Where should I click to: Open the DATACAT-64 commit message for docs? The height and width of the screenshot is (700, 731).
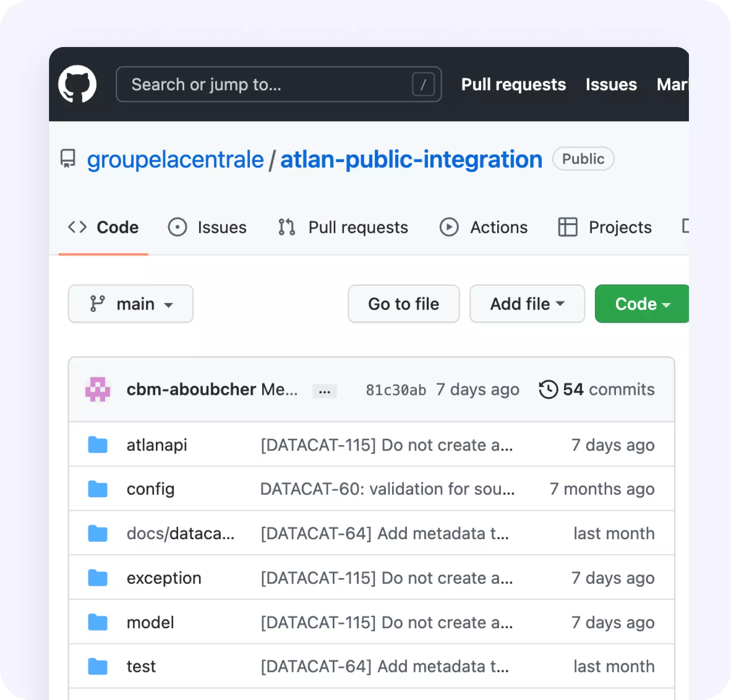(385, 533)
